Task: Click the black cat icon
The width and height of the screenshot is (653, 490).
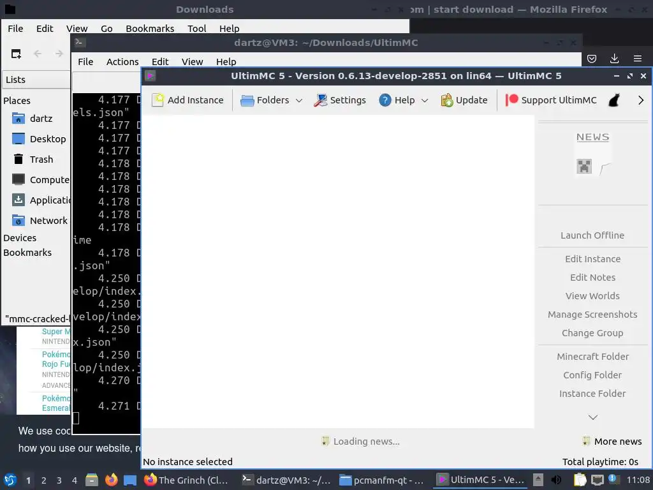Action: 614,100
